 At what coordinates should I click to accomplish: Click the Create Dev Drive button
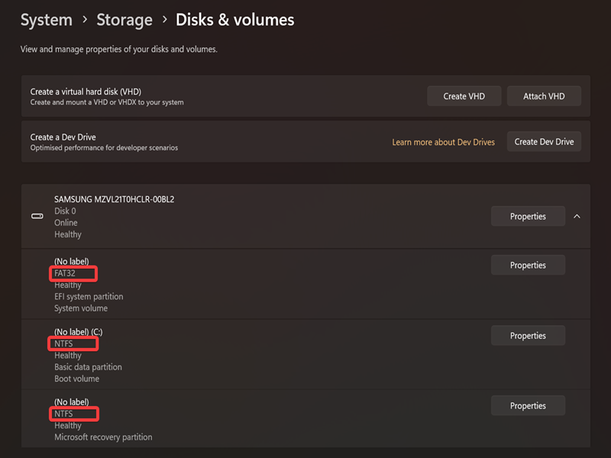544,141
